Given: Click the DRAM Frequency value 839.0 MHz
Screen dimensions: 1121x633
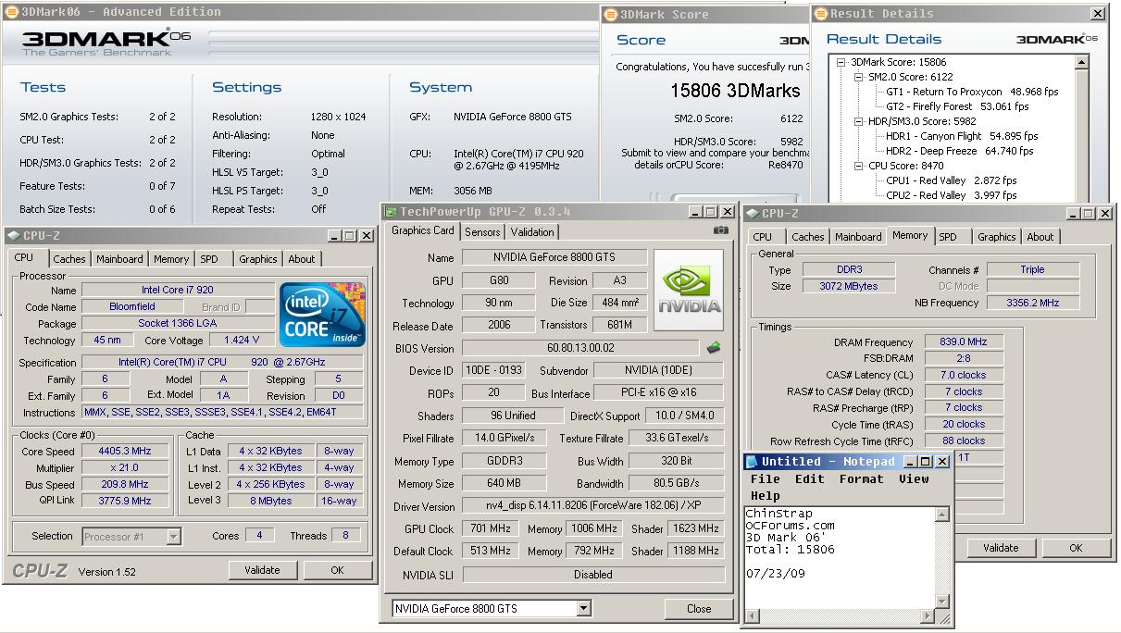Looking at the screenshot, I should pyautogui.click(x=963, y=341).
